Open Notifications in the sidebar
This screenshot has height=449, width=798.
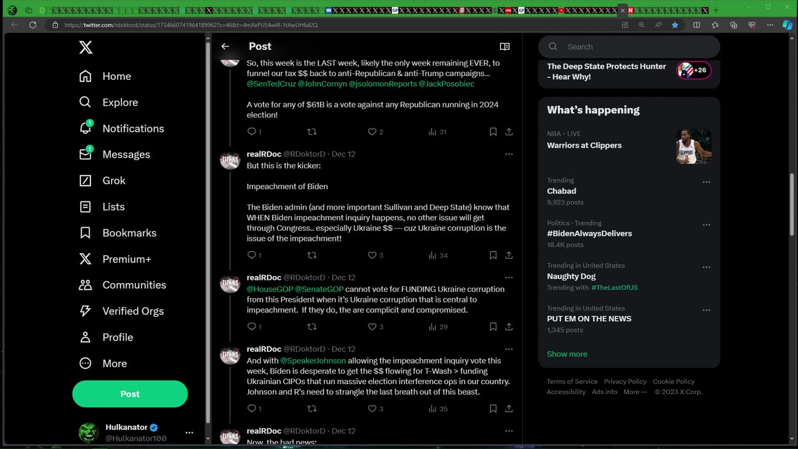[122, 128]
